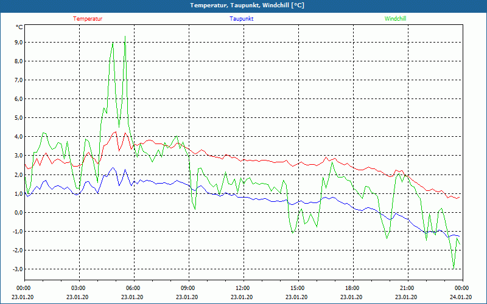
Task: Click the 9,0 value on the temperature axis
Action: 18,42
